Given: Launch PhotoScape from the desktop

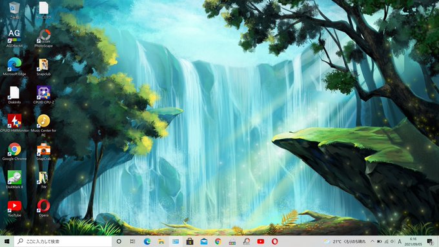Looking at the screenshot, I should [43, 38].
